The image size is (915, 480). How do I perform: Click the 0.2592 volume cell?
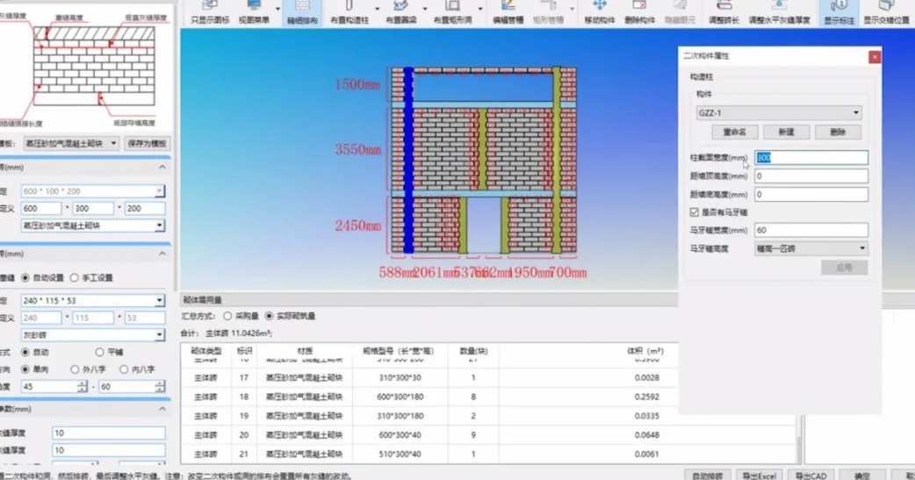(x=646, y=398)
